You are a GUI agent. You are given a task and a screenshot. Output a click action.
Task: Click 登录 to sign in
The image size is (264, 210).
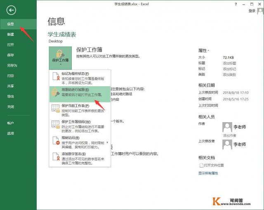click(x=252, y=11)
